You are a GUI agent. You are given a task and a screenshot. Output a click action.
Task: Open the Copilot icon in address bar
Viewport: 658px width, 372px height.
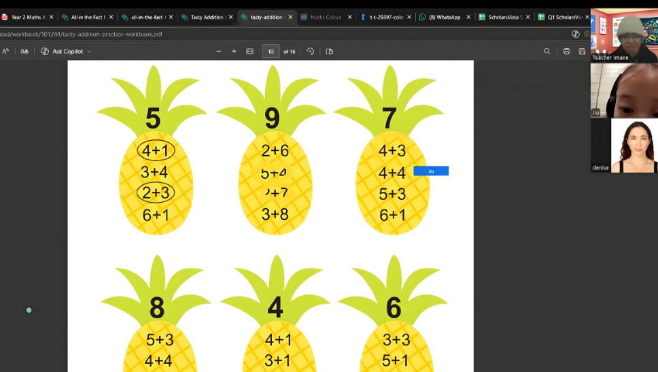(x=576, y=34)
